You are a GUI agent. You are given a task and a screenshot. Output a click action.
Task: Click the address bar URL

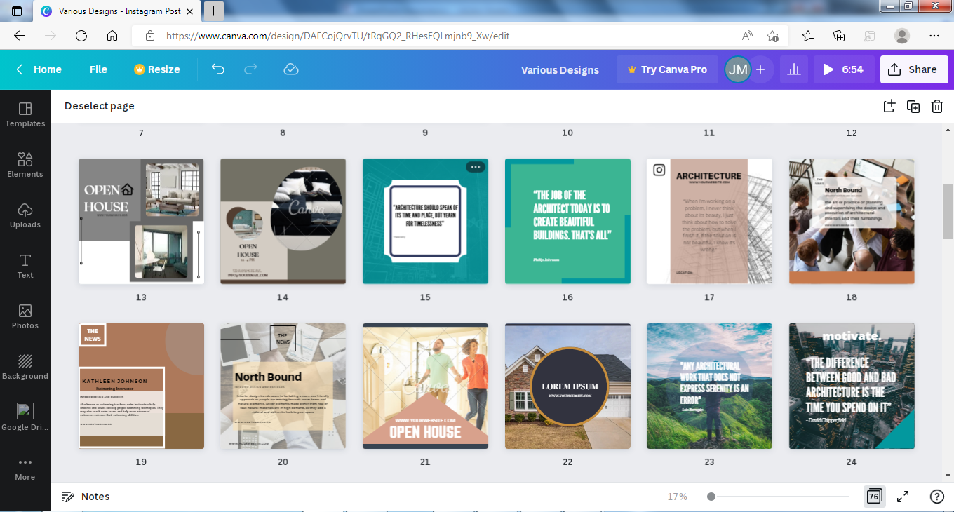pos(337,36)
